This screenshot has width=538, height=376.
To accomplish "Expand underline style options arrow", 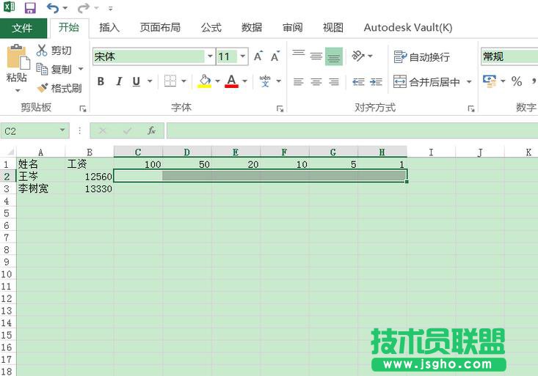I will tap(150, 81).
